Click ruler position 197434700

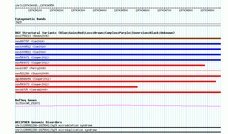click(164, 10)
